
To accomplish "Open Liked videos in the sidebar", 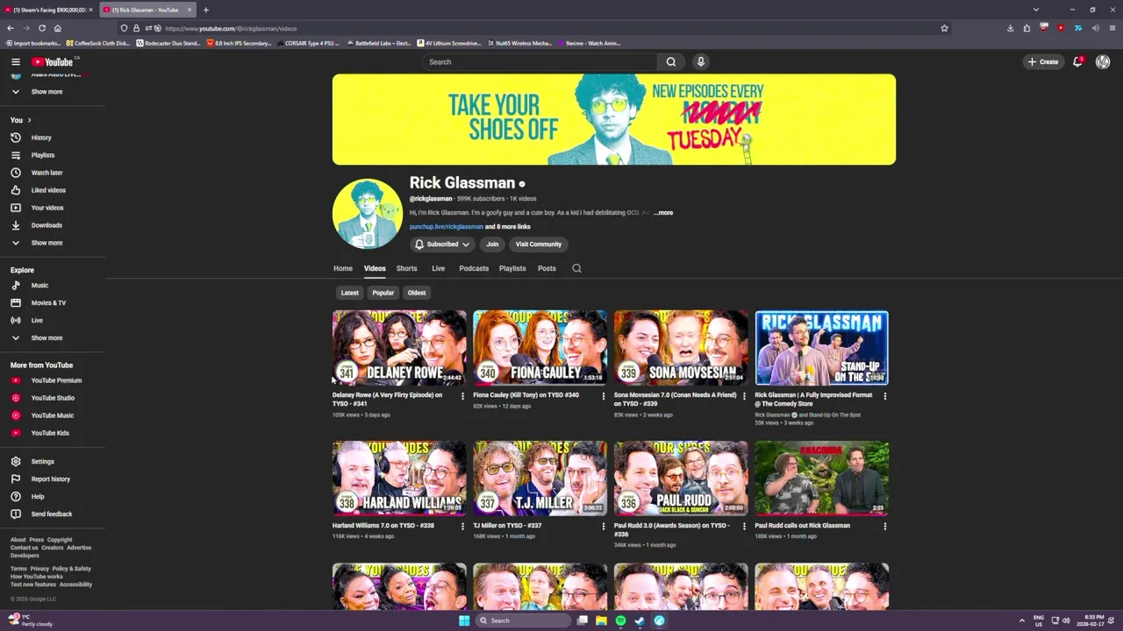I will click(x=48, y=190).
